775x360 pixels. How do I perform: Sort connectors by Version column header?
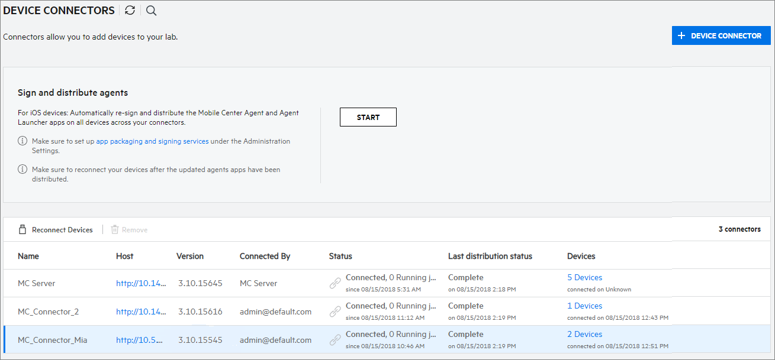point(189,256)
